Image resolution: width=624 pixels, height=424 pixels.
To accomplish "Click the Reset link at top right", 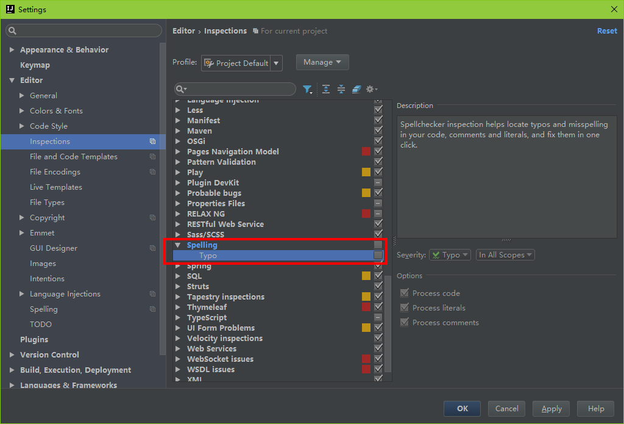I will [x=606, y=31].
